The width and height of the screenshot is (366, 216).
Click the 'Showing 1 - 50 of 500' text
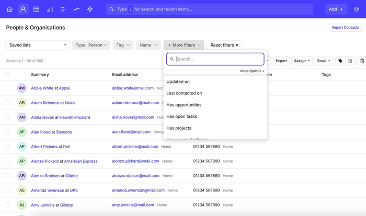pyautogui.click(x=25, y=61)
